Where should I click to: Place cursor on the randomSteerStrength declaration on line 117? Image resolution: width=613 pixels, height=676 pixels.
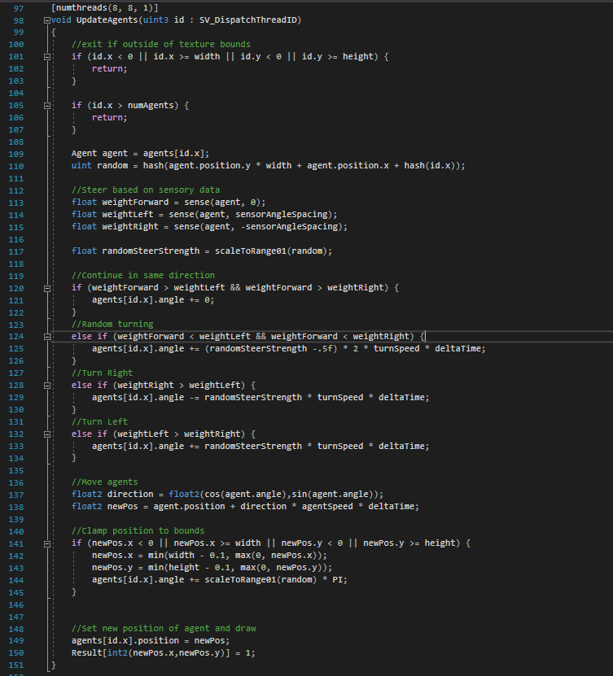pyautogui.click(x=149, y=251)
